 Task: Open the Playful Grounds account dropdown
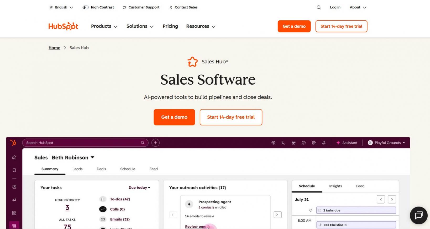click(386, 143)
